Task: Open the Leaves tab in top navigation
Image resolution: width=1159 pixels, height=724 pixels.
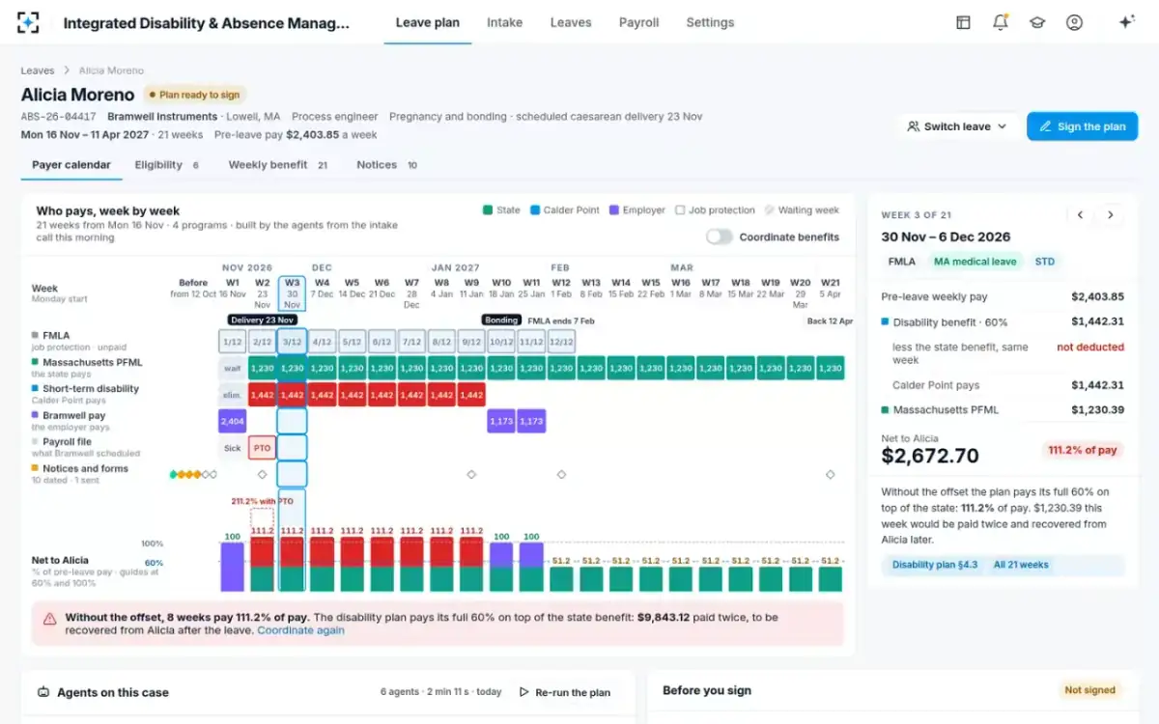Action: (571, 23)
